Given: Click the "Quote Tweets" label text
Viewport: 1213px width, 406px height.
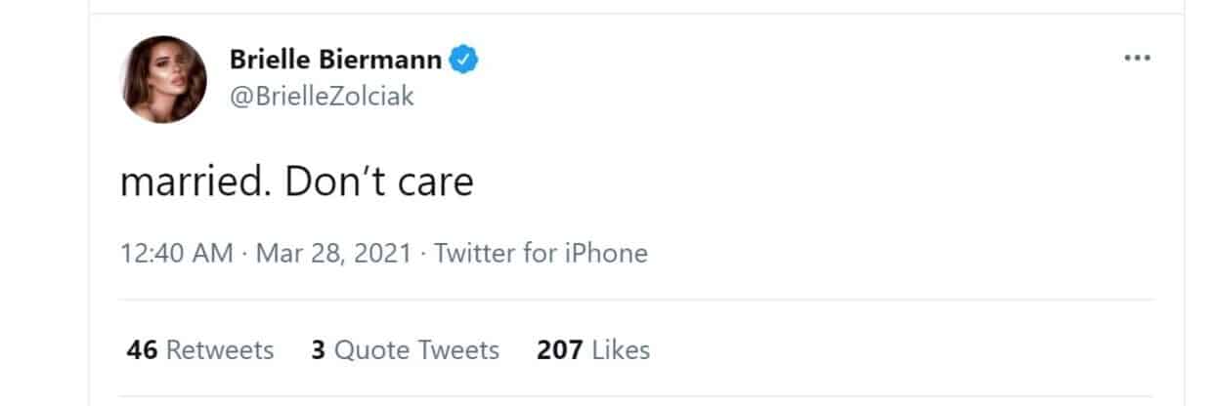Looking at the screenshot, I should click(416, 349).
